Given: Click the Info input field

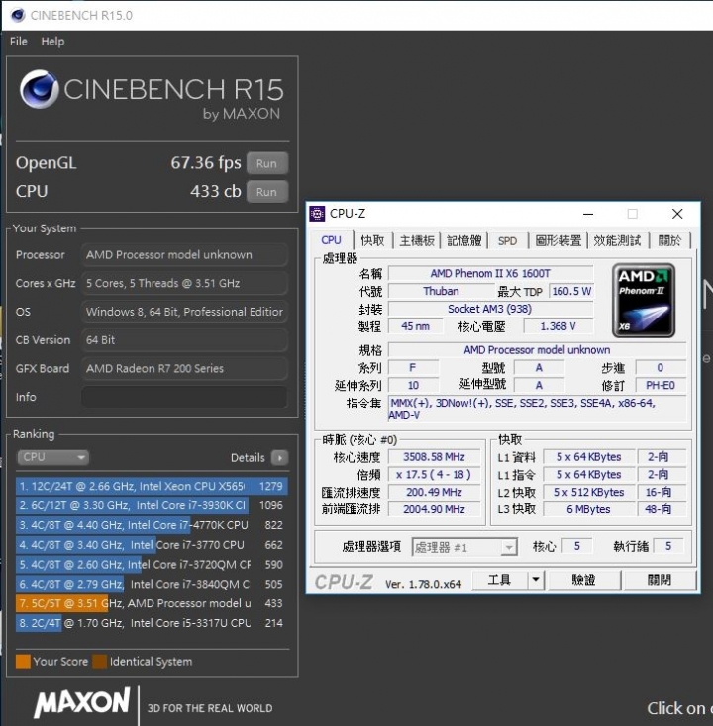Looking at the screenshot, I should [x=184, y=397].
